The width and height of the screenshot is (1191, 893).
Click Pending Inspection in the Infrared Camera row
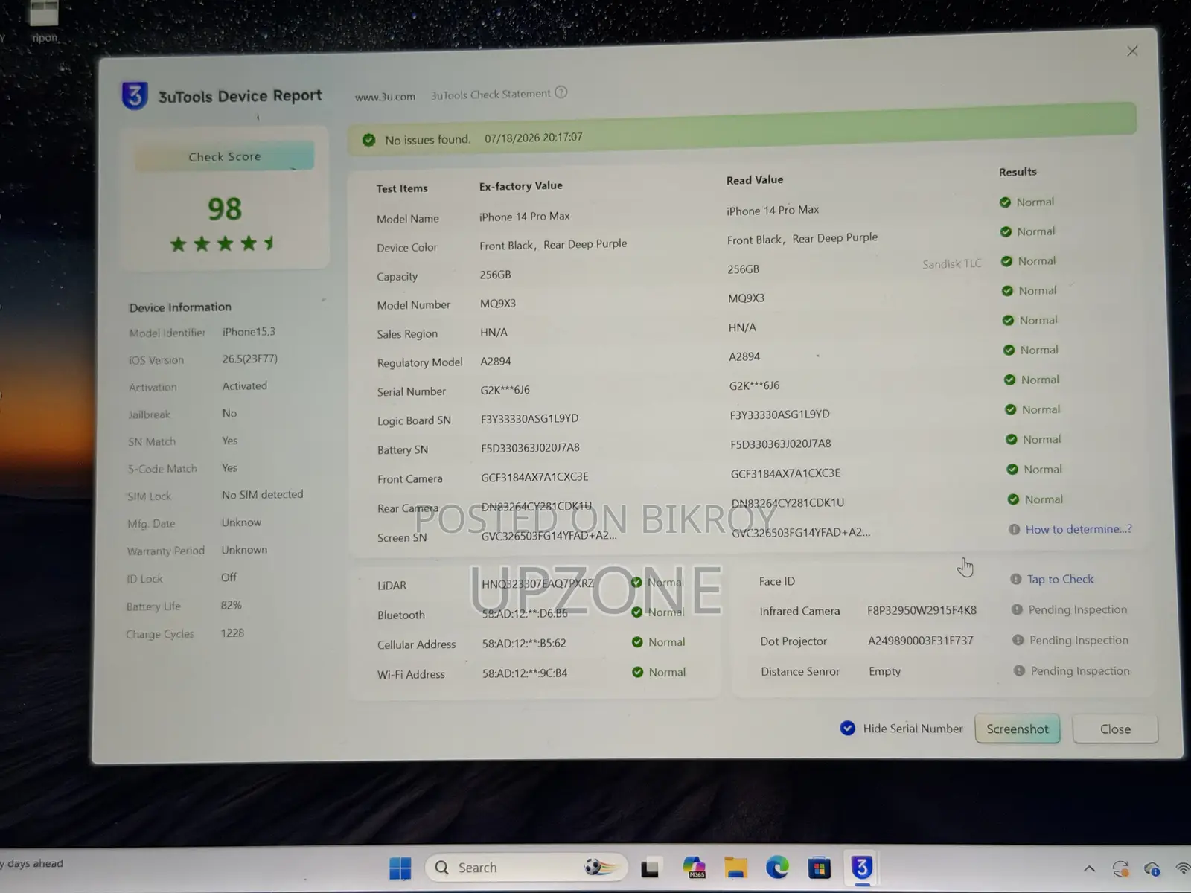tap(1078, 609)
